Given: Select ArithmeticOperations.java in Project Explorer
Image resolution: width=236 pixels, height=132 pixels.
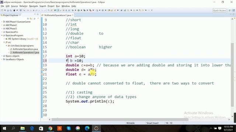Looking at the screenshot, I should click(25, 49).
